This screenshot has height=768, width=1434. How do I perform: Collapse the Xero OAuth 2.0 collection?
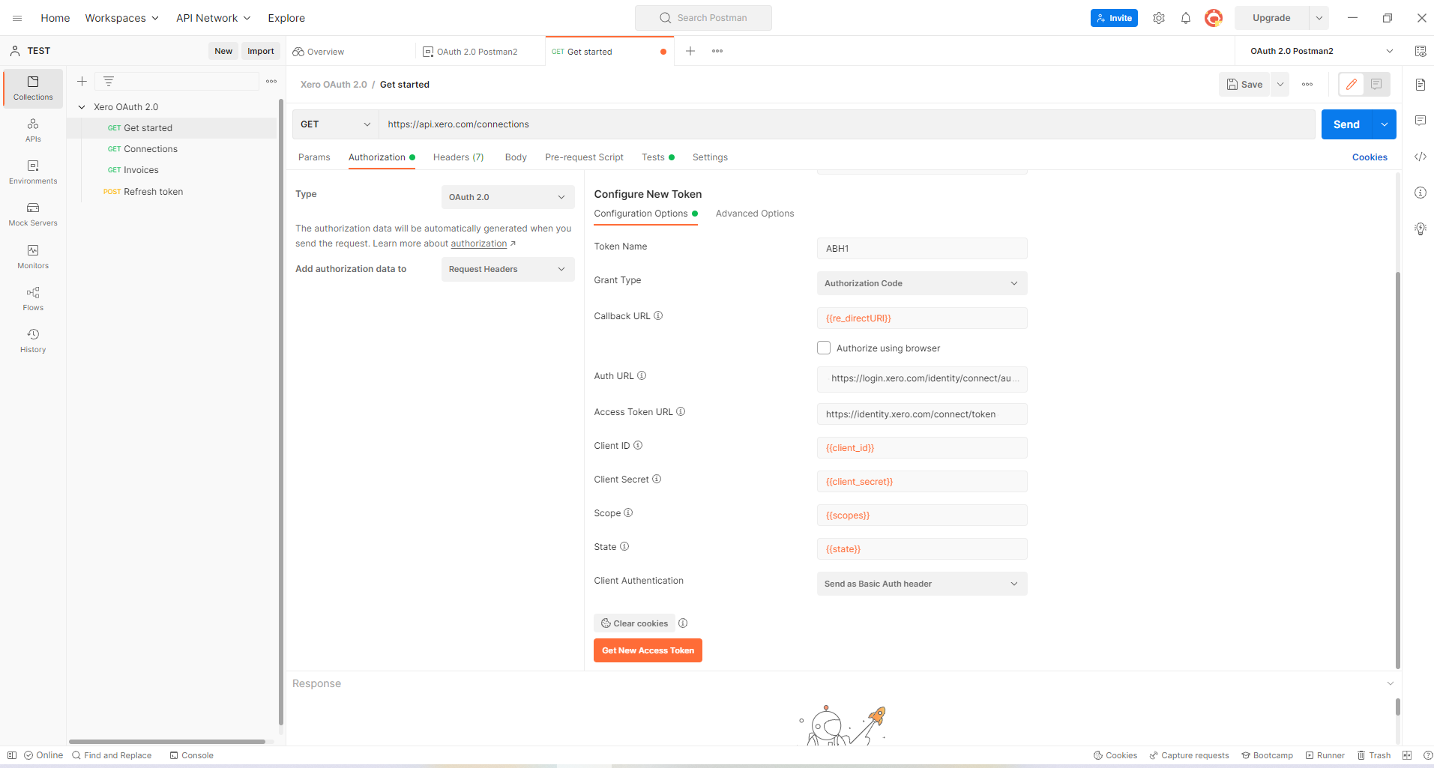tap(82, 107)
